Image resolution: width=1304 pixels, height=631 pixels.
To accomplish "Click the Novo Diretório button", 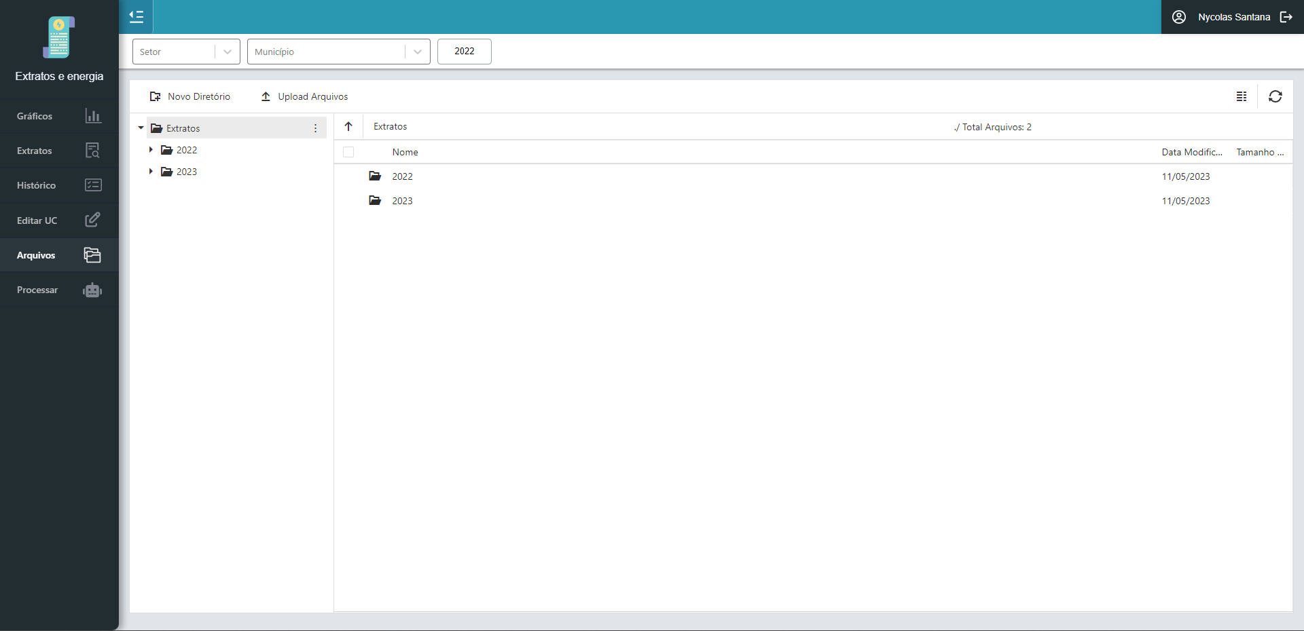I will pos(190,96).
